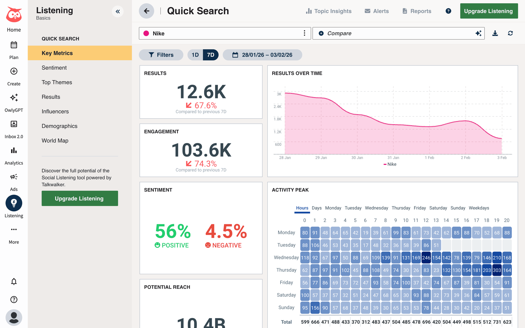
Task: Click Upgrade Listening in sidebar
Action: point(80,198)
